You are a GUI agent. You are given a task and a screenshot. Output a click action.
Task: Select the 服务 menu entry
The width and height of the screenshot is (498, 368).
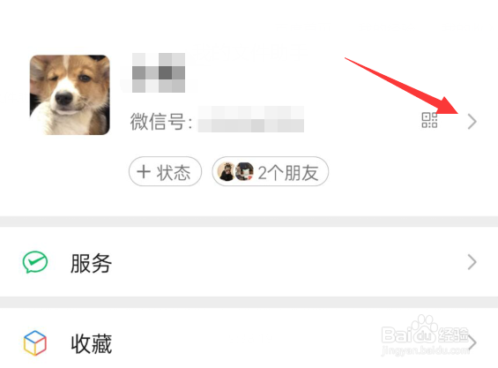(x=249, y=262)
